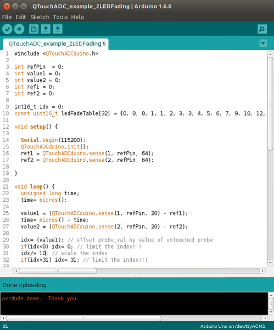Click the 'int value2 = 0;' line
The image size is (274, 330).
click(37, 80)
